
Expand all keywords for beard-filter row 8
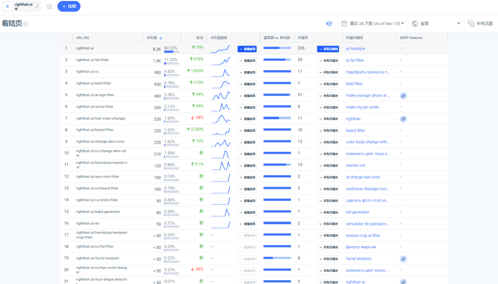point(328,131)
